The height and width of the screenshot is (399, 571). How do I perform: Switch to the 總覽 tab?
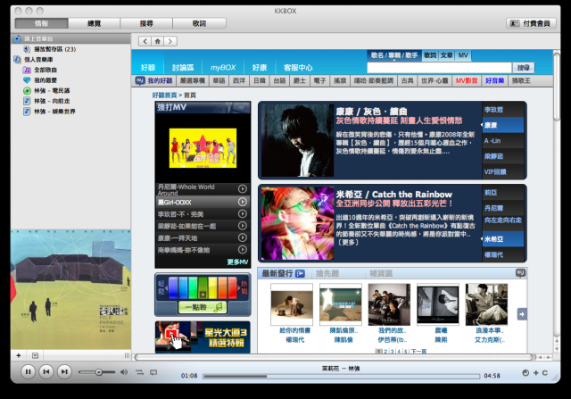tap(94, 23)
